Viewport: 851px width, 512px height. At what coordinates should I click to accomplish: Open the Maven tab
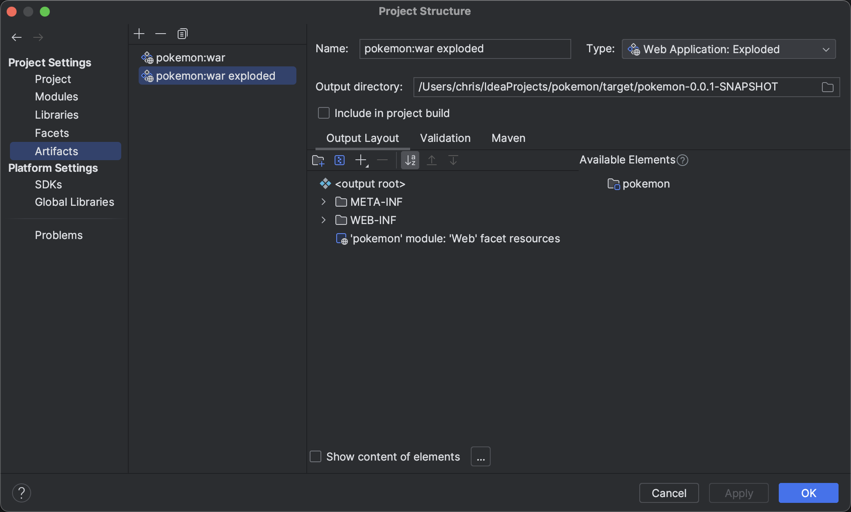pyautogui.click(x=508, y=138)
